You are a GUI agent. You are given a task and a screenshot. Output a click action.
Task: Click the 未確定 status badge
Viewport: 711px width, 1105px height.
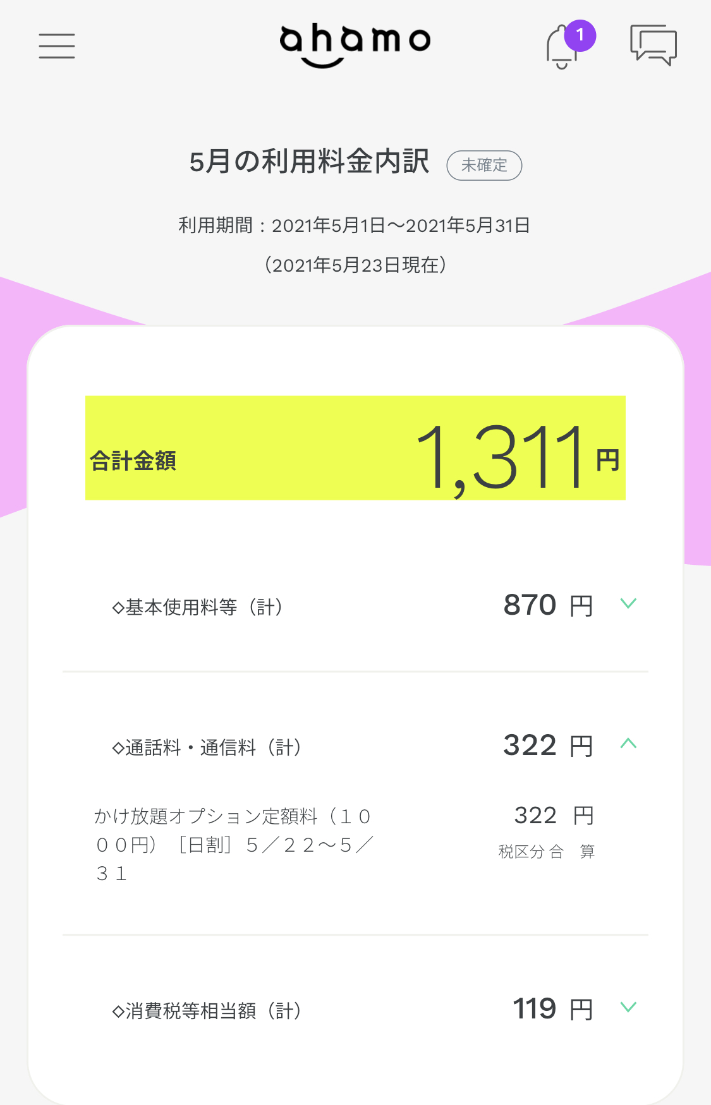tap(484, 166)
